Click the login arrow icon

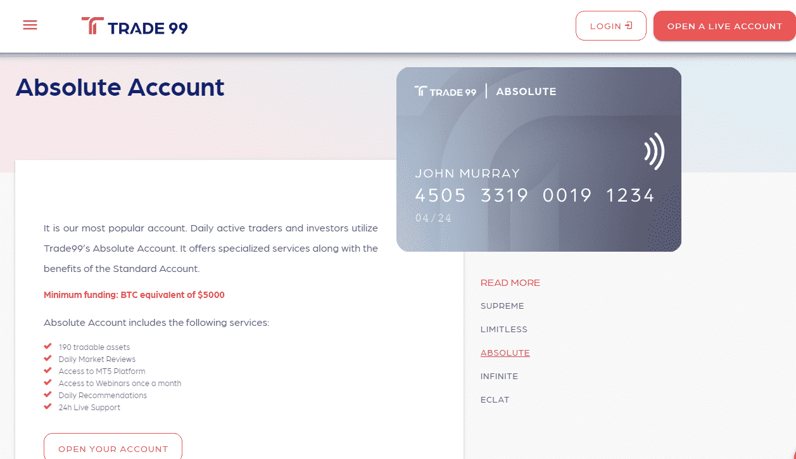(629, 26)
